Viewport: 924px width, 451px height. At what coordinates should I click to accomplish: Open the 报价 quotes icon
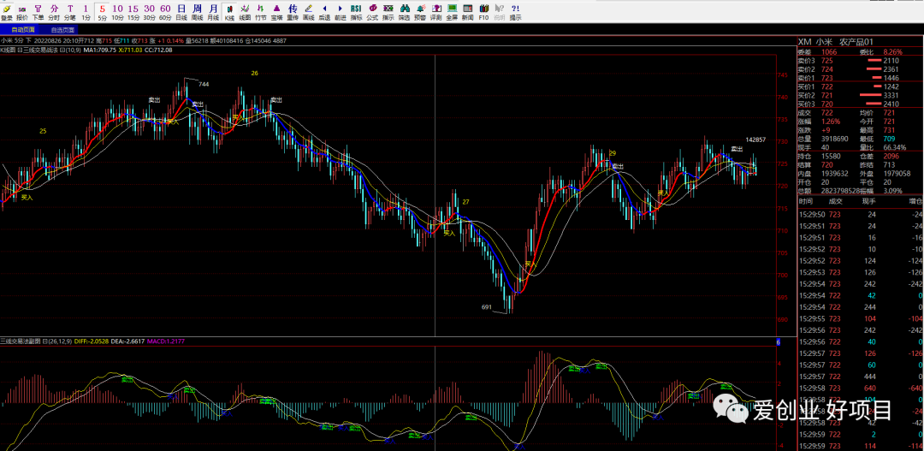coord(21,11)
